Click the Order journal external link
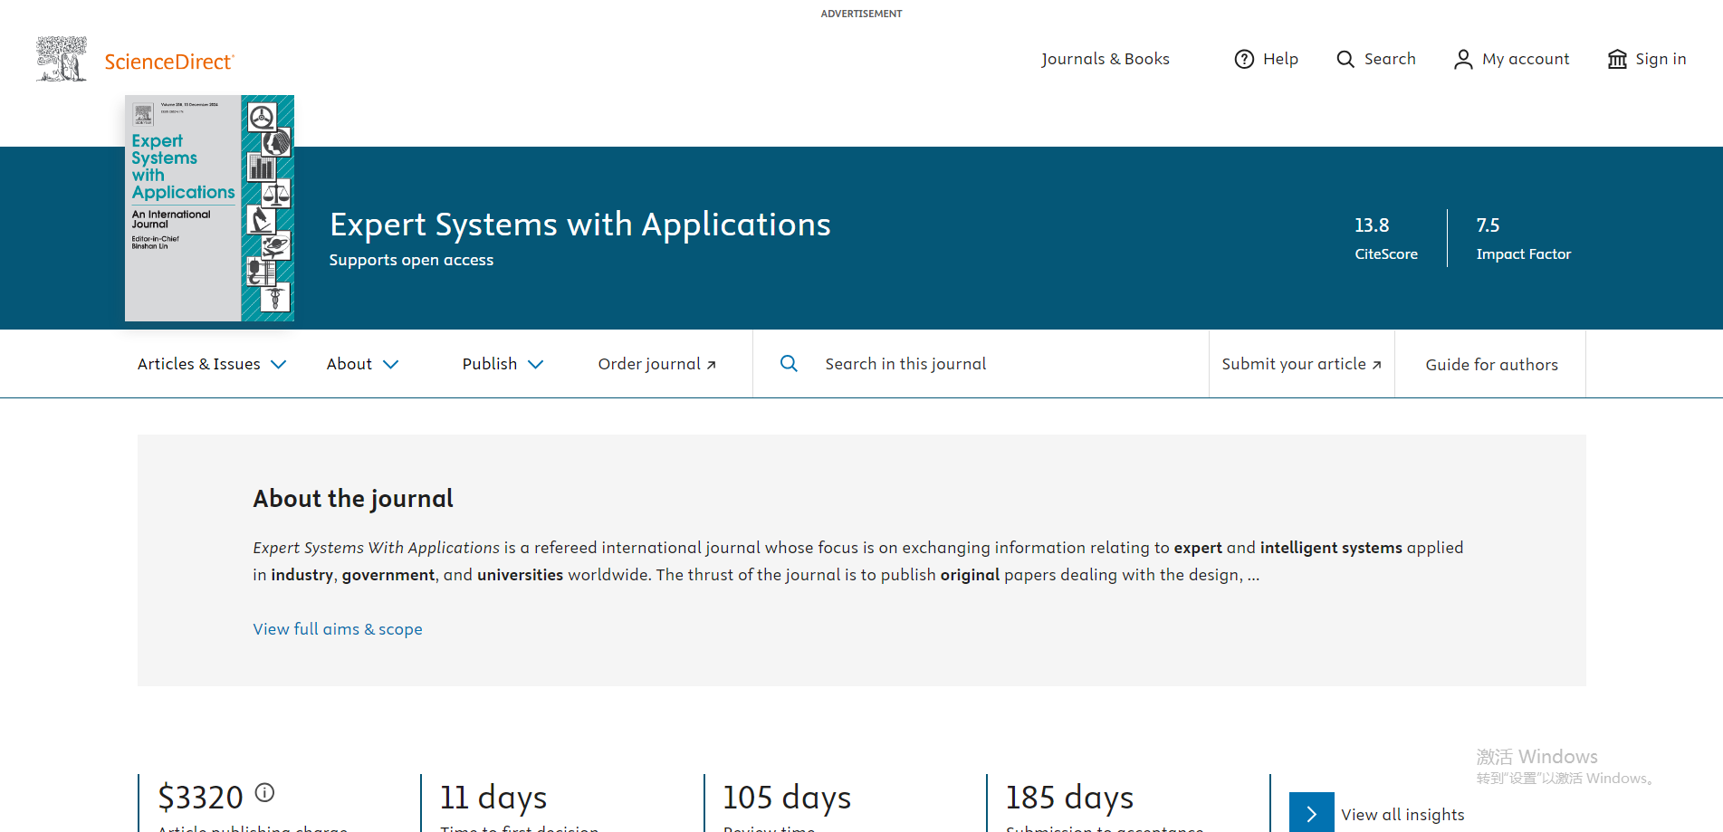Viewport: 1723px width, 832px height. pos(656,364)
